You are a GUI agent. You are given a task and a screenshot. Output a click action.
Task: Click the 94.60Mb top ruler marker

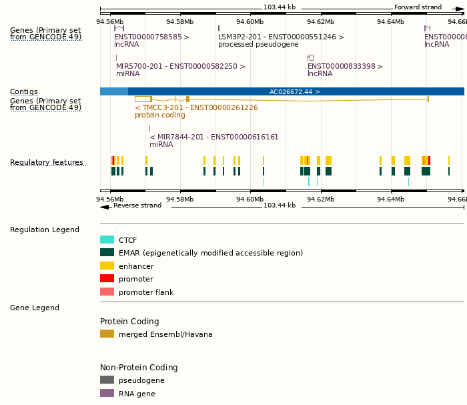coord(250,21)
